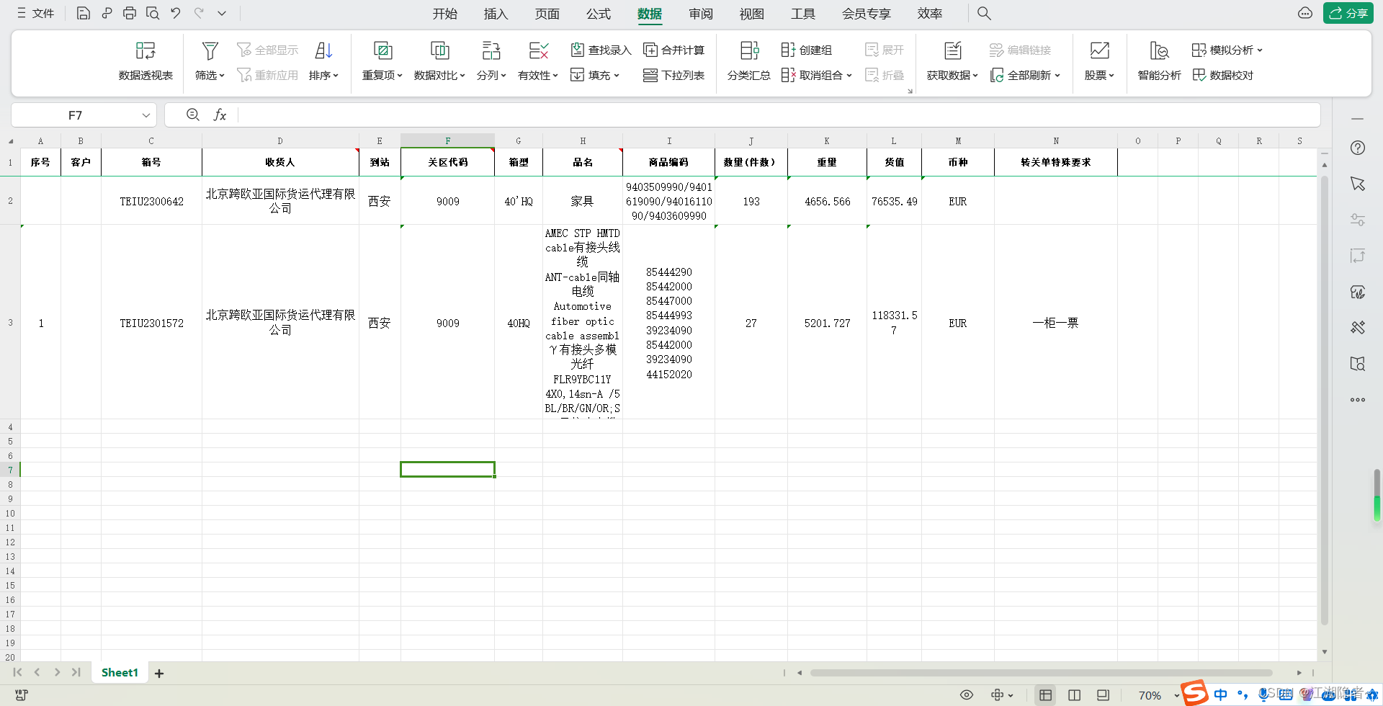1383x706 pixels.
Task: Expand the 排序 sort dropdown
Action: (323, 75)
